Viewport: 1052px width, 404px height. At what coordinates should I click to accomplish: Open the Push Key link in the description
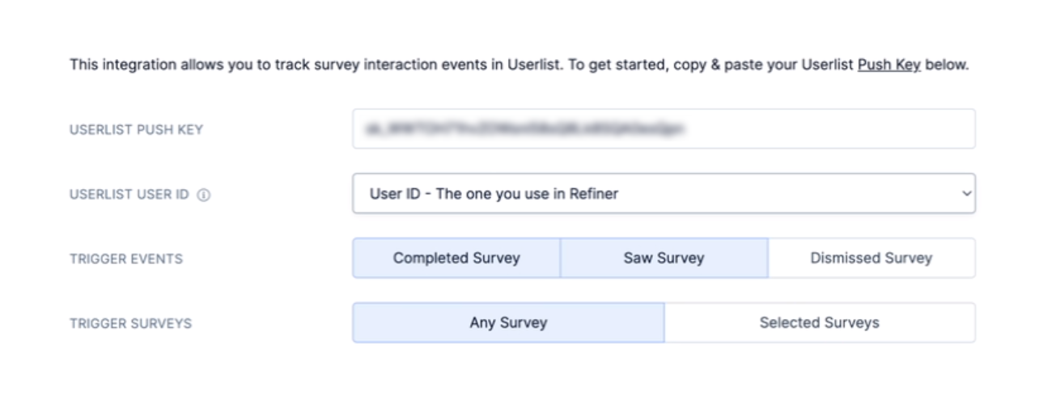(x=889, y=65)
